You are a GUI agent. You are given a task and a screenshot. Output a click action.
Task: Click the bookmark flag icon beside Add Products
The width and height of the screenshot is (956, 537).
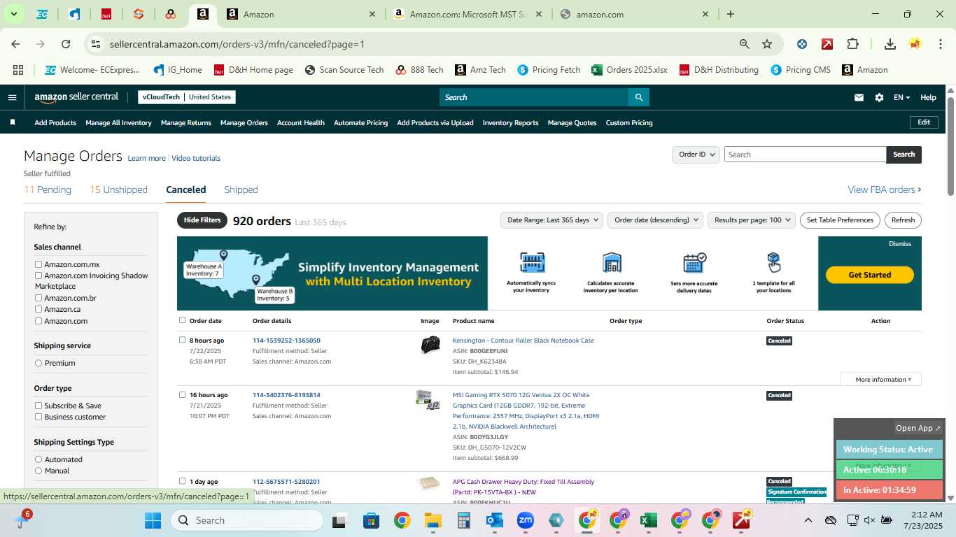click(12, 122)
